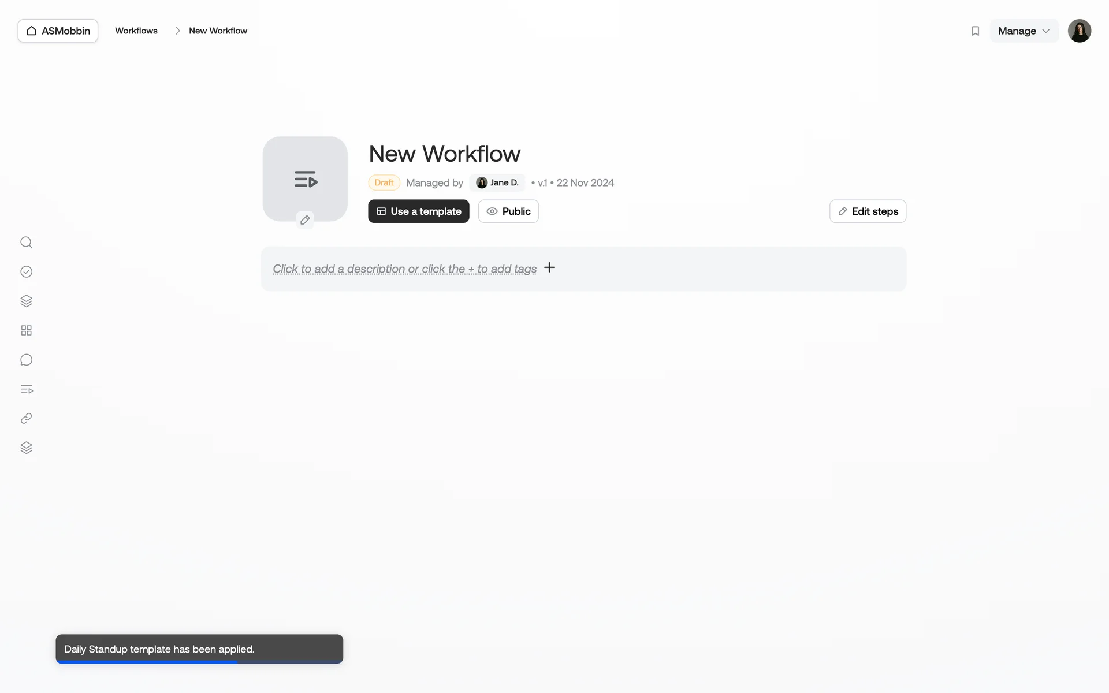This screenshot has width=1109, height=693.
Task: Open the chat bubble sidebar icon
Action: point(26,360)
